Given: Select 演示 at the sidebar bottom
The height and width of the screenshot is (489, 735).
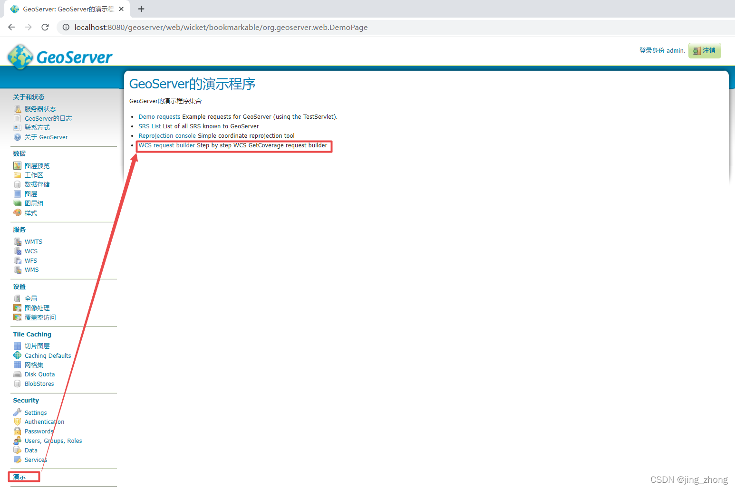Looking at the screenshot, I should (x=19, y=477).
